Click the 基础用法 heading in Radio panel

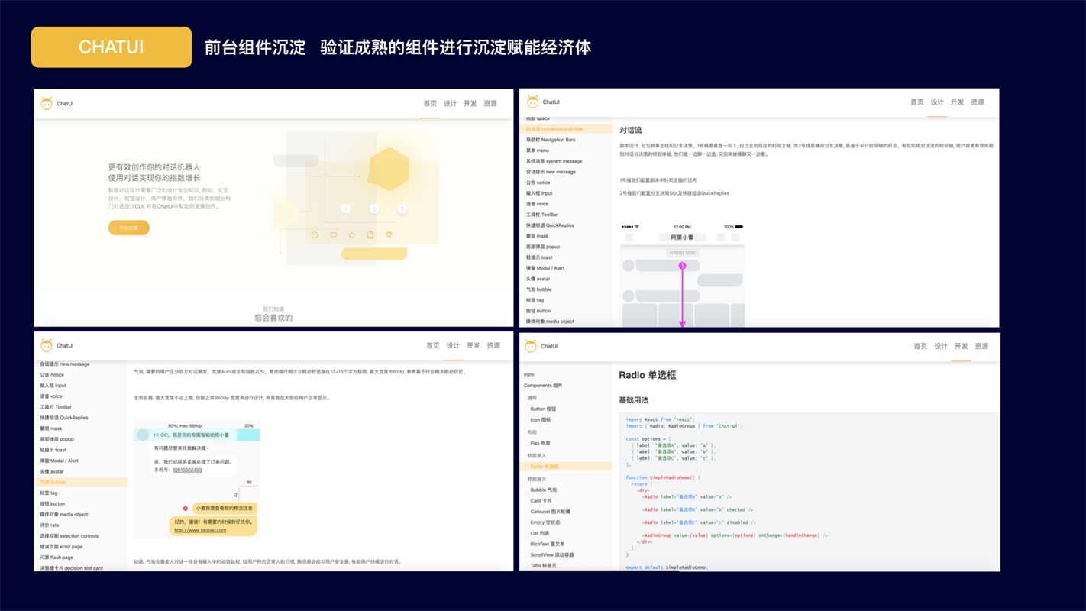coord(633,400)
